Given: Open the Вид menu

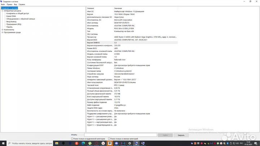Looking at the screenshot, I should point(16,4).
